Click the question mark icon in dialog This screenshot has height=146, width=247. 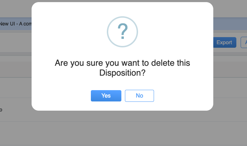point(122,32)
